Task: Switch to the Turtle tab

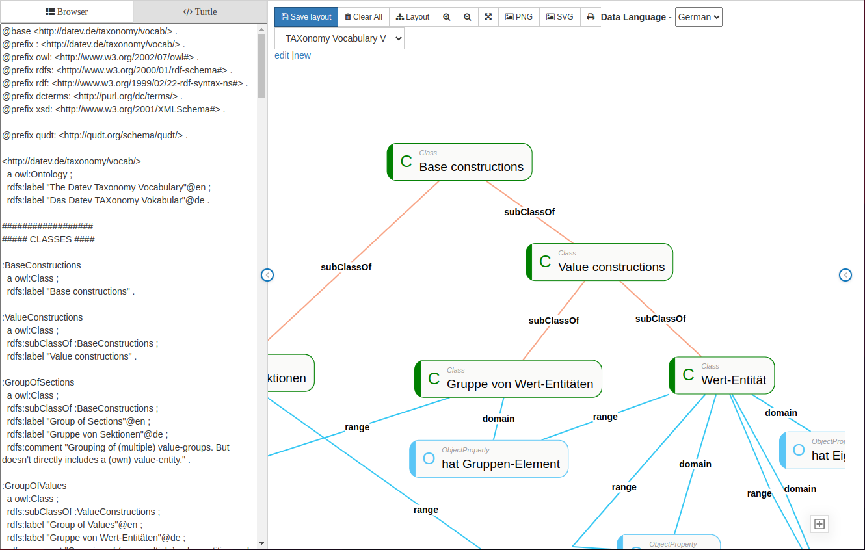Action: pos(200,12)
